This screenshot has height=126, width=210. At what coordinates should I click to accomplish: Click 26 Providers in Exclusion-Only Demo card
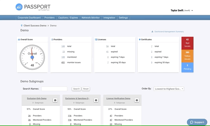pyautogui.click(x=29, y=116)
